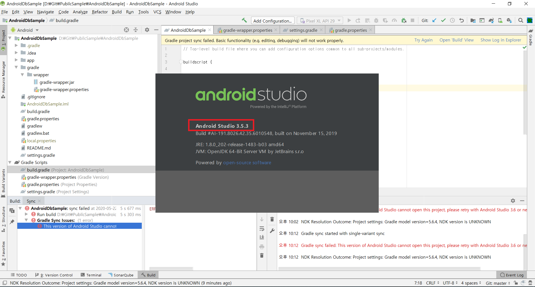Collapse the Gradle Sync Issues node

tap(27, 220)
